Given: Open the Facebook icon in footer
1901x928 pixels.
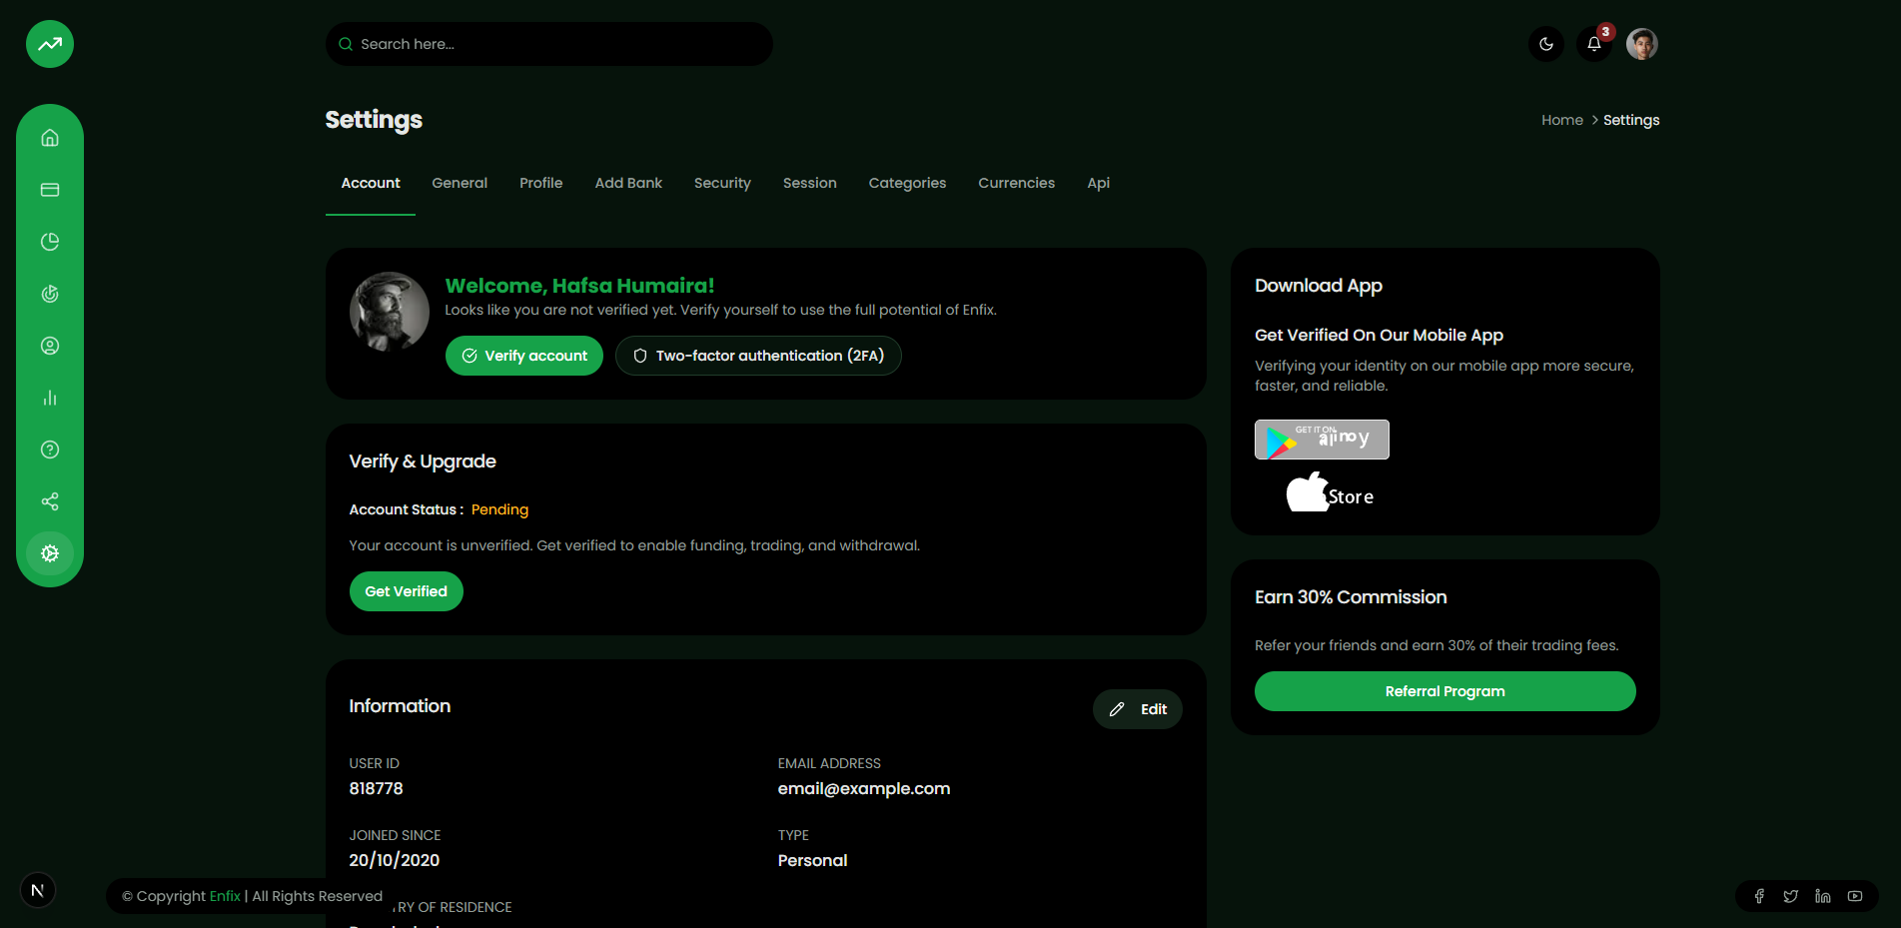Looking at the screenshot, I should tap(1759, 896).
